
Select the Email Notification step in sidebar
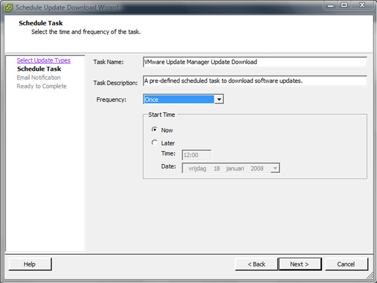coord(38,78)
